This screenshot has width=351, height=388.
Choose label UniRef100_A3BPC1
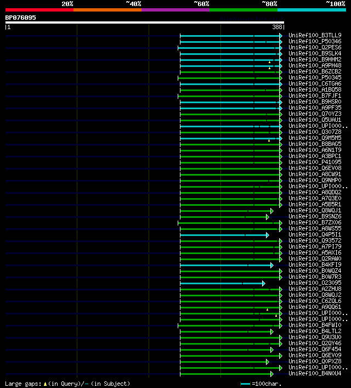pos(315,156)
